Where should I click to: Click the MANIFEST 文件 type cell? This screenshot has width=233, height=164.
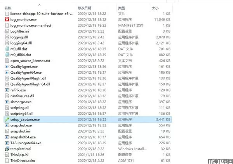130,25
